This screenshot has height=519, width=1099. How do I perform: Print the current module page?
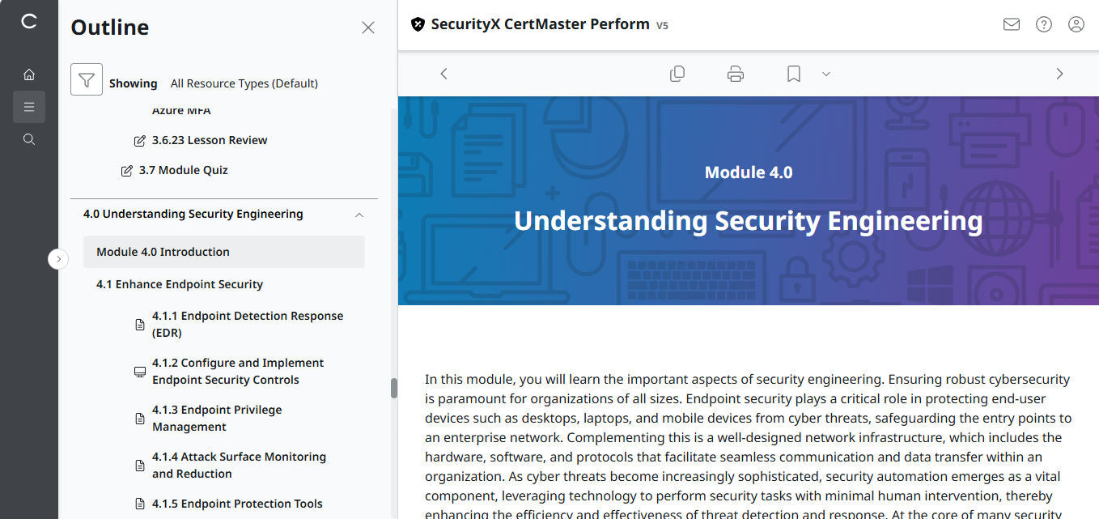(735, 73)
